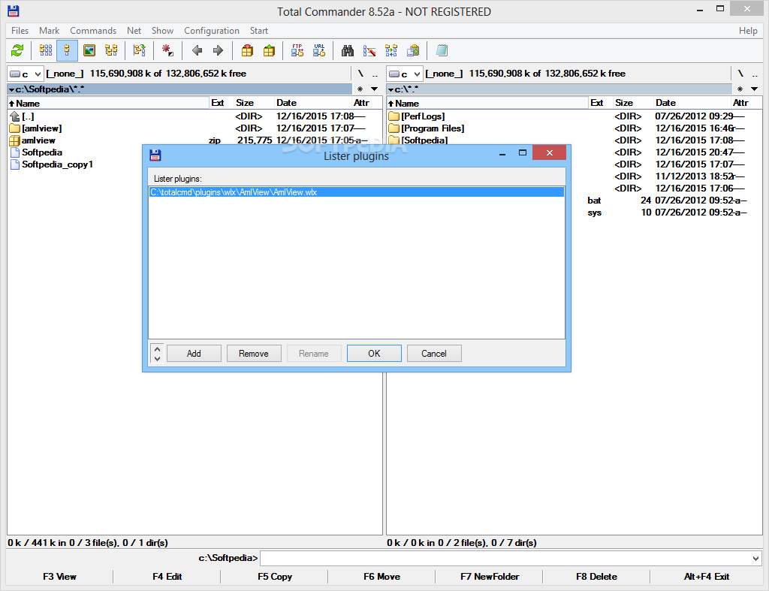This screenshot has width=769, height=591.
Task: Go forward using right arrow icon
Action: [219, 50]
